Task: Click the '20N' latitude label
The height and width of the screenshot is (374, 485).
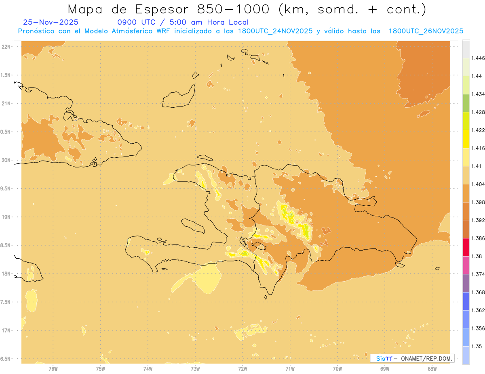Action: pyautogui.click(x=6, y=160)
